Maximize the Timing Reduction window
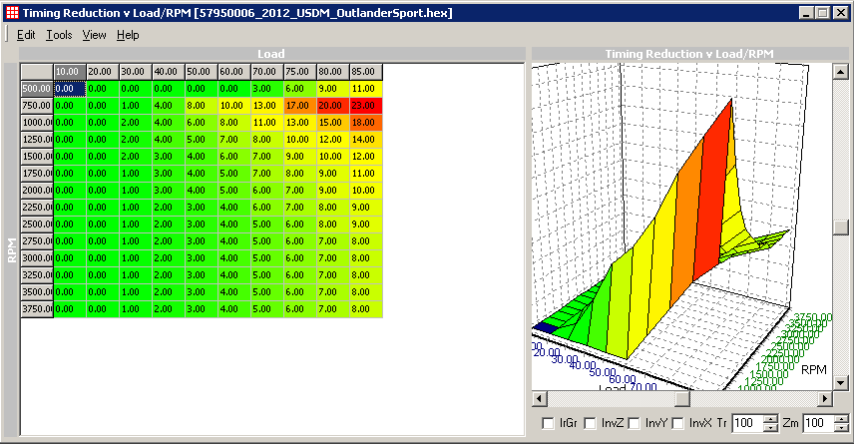854x444 pixels. coord(822,13)
